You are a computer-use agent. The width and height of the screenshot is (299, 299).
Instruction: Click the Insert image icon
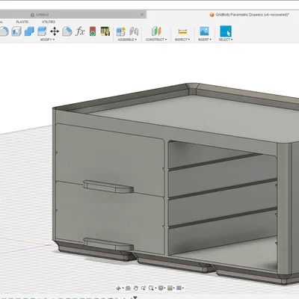pyautogui.click(x=204, y=31)
